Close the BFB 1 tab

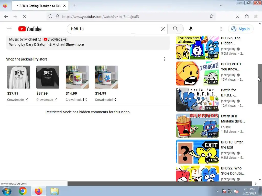(64, 6)
